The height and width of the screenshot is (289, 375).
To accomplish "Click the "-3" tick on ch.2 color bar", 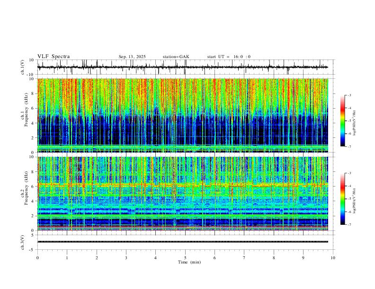I will [x=349, y=173].
